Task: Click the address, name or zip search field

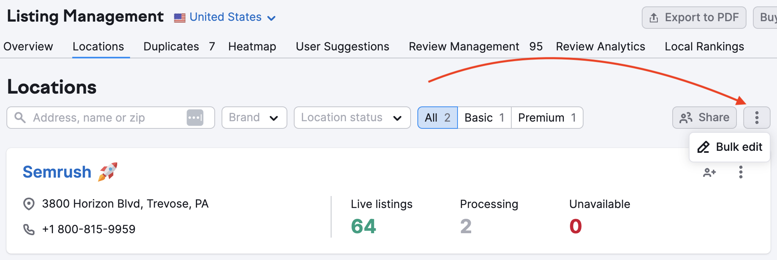Action: pos(111,118)
